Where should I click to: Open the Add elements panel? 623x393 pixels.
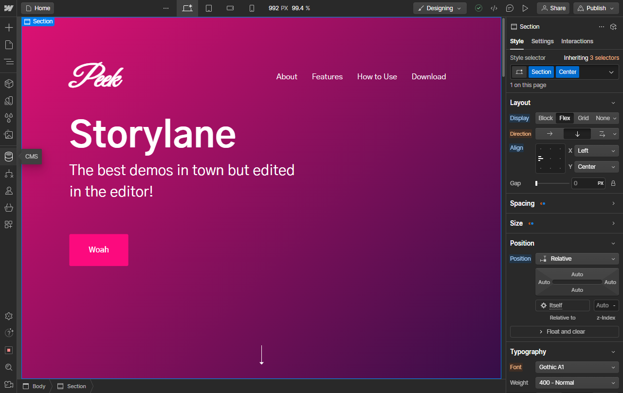9,28
